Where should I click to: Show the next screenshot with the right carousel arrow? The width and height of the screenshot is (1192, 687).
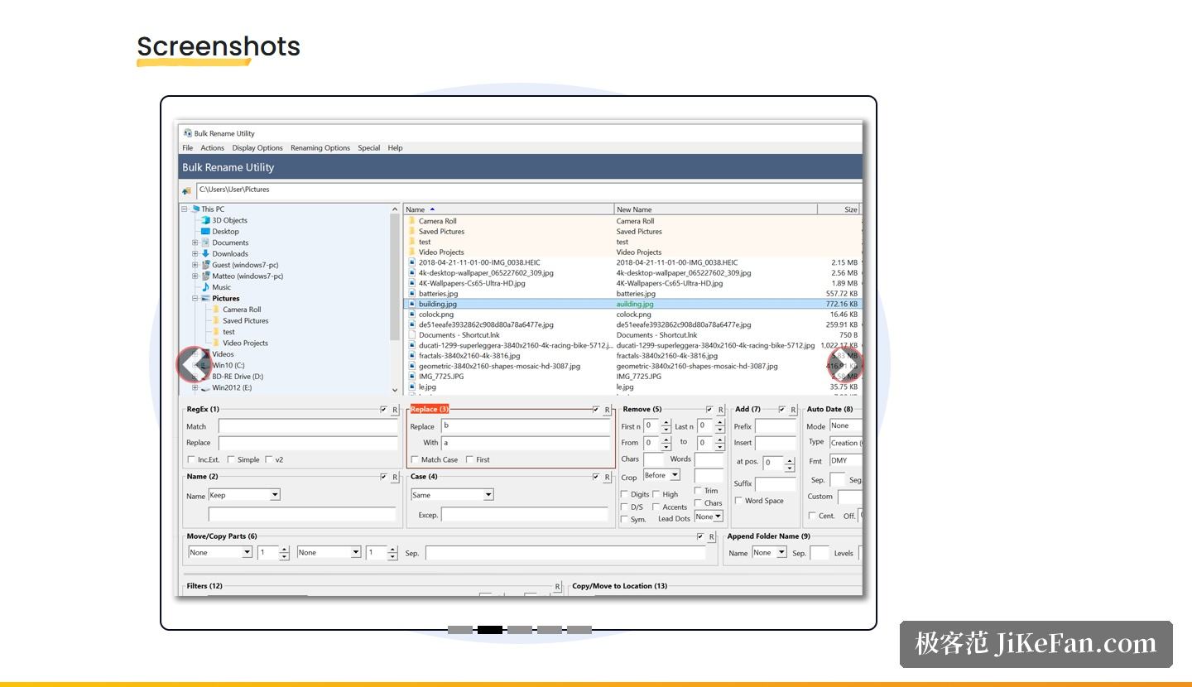(845, 364)
